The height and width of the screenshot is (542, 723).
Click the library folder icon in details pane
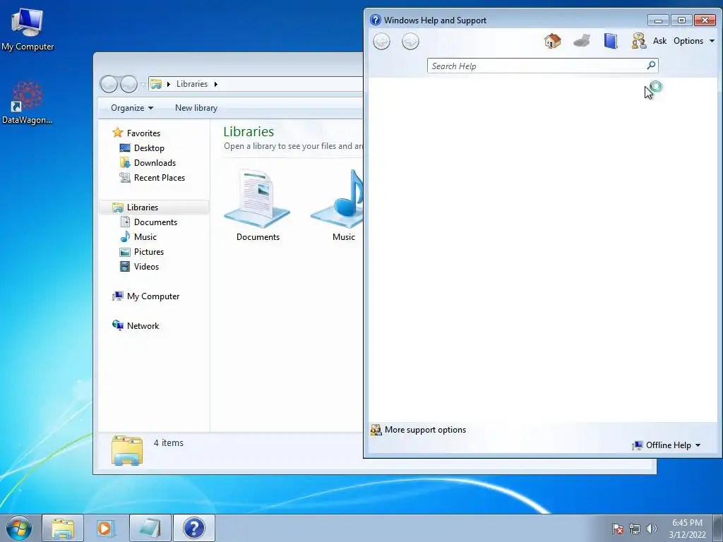(x=127, y=450)
